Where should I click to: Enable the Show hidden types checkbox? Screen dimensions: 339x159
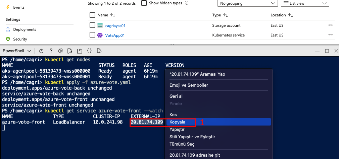[x=144, y=3]
